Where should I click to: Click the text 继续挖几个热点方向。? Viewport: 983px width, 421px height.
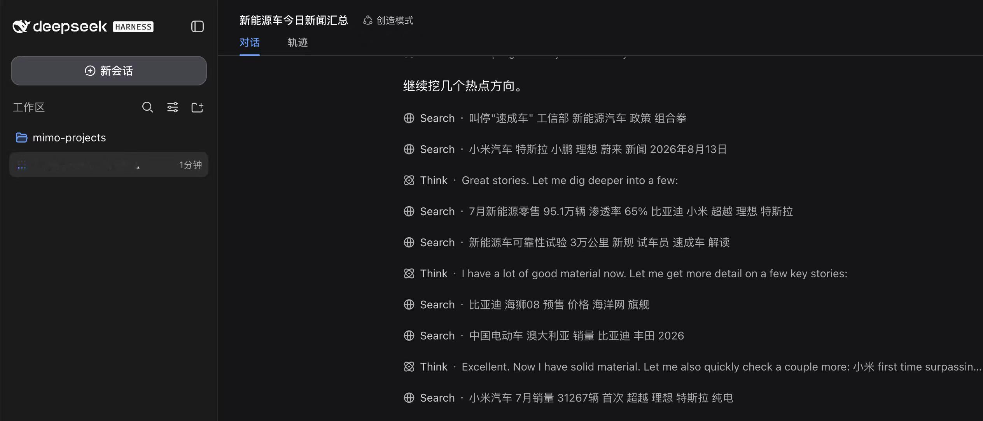point(463,85)
